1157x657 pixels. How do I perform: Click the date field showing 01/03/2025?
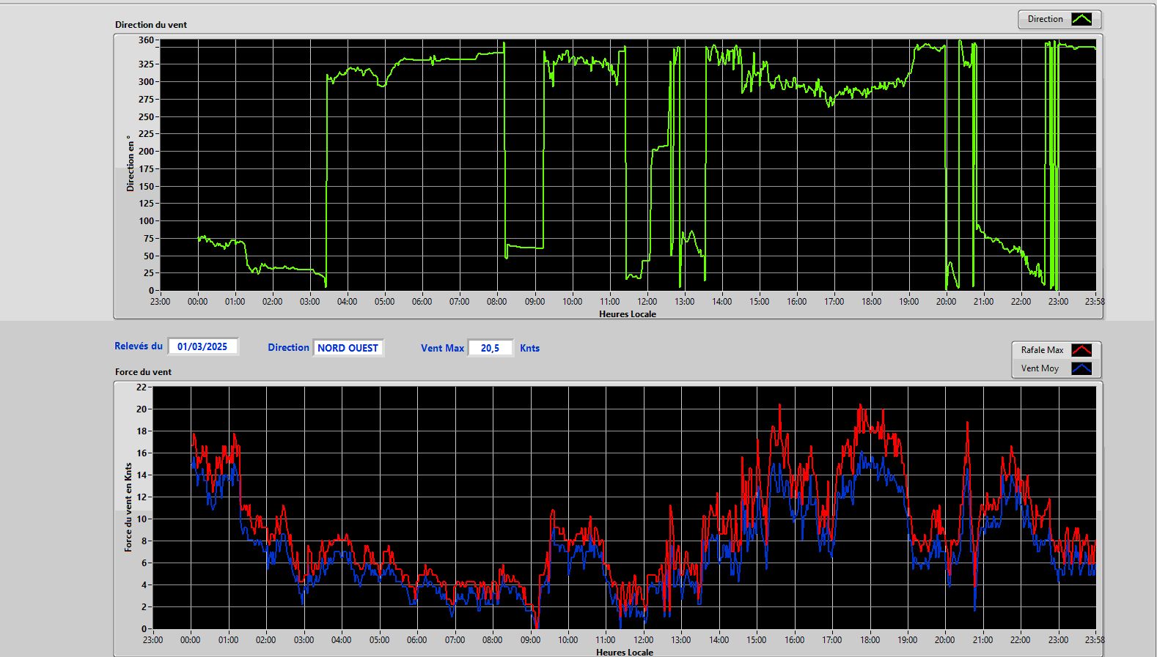203,346
